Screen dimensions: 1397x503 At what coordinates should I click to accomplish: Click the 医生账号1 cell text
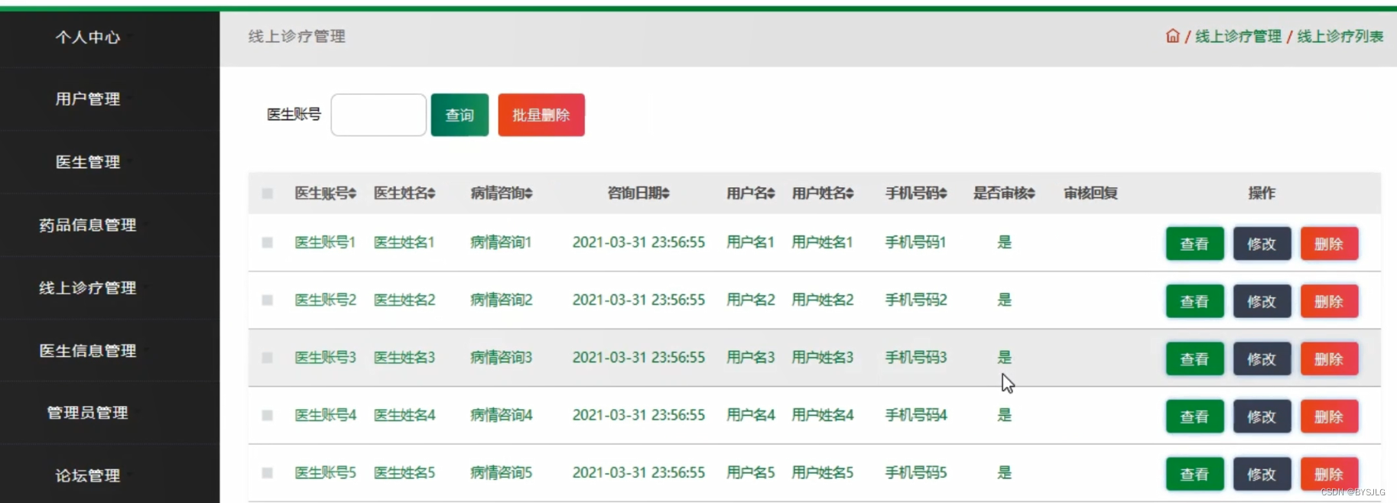pyautogui.click(x=326, y=242)
